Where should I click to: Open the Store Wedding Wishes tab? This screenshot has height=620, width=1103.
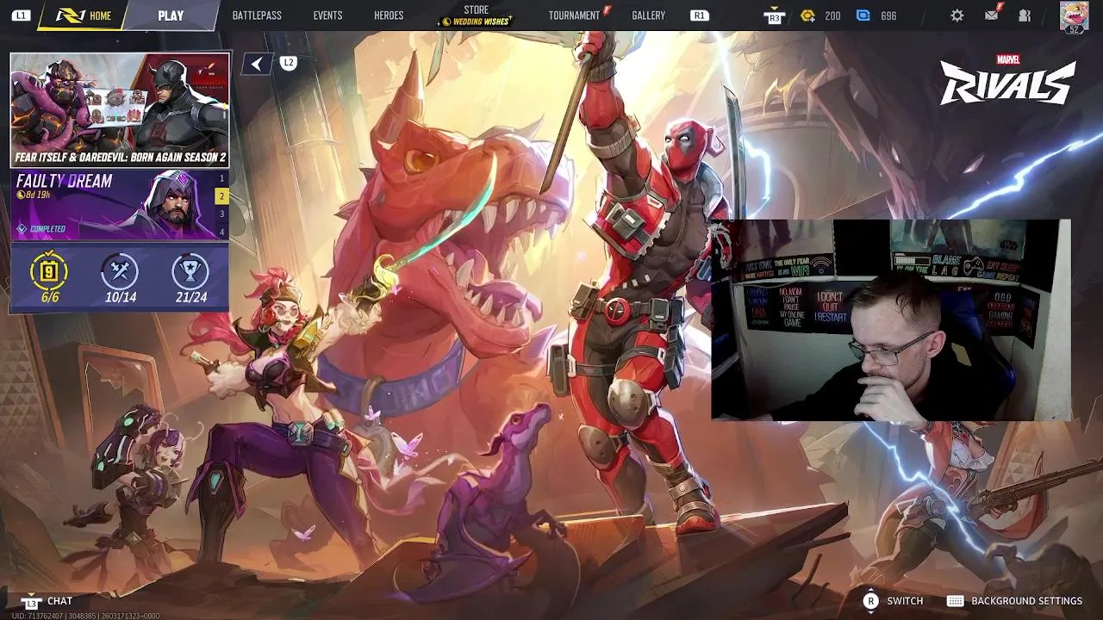click(477, 15)
